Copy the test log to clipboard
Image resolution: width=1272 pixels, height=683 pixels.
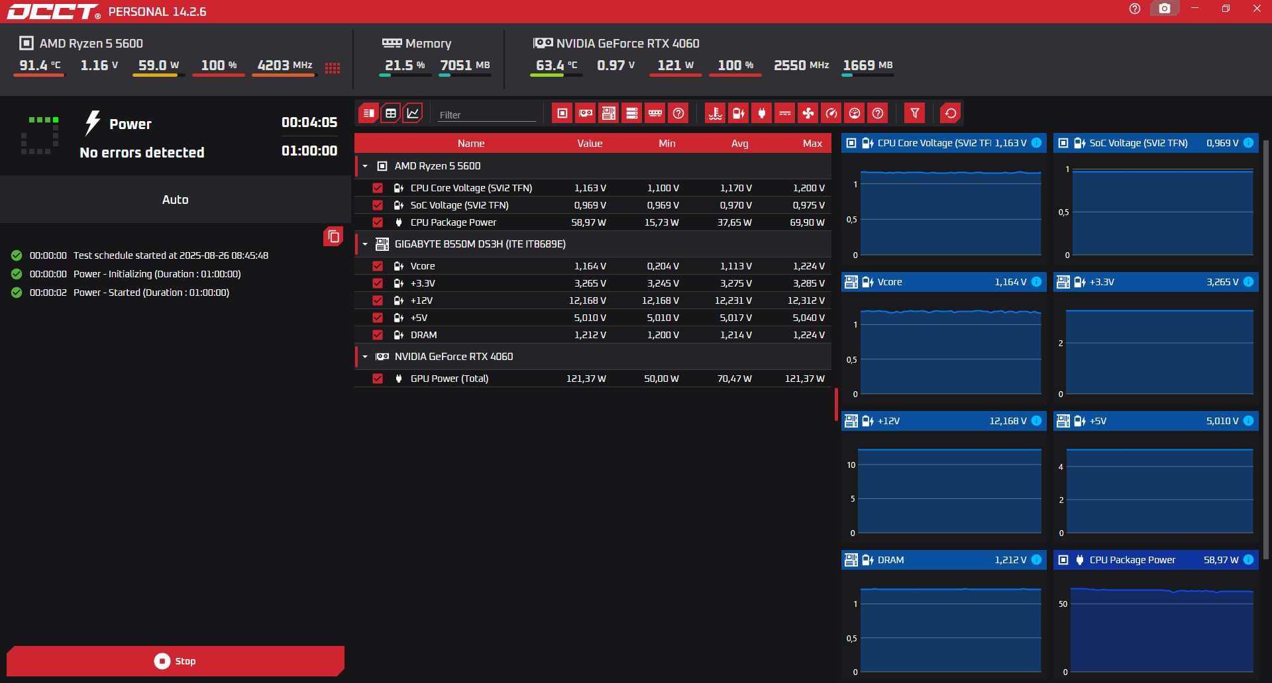tap(333, 236)
